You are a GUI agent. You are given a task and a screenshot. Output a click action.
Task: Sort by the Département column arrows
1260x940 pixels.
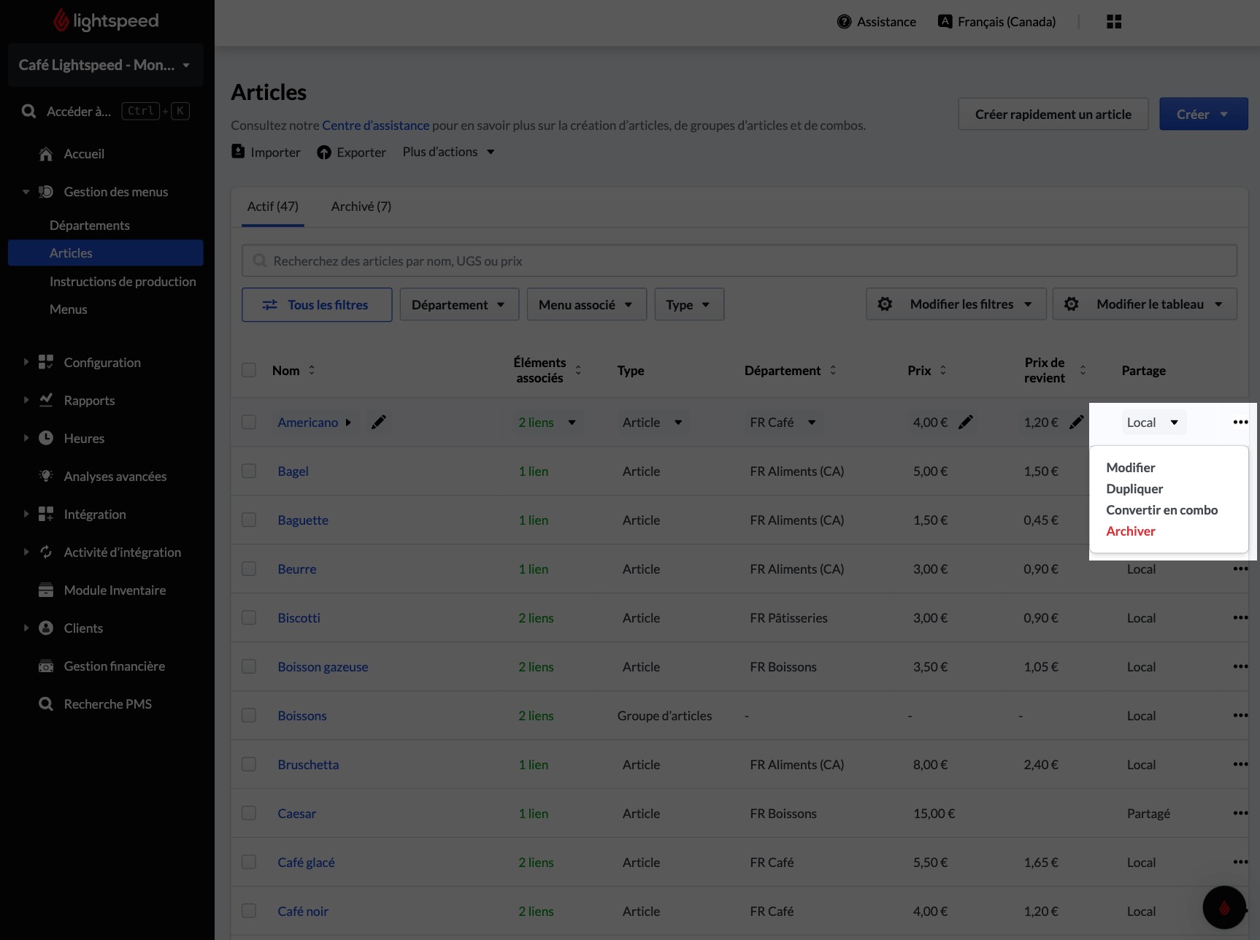coord(833,370)
